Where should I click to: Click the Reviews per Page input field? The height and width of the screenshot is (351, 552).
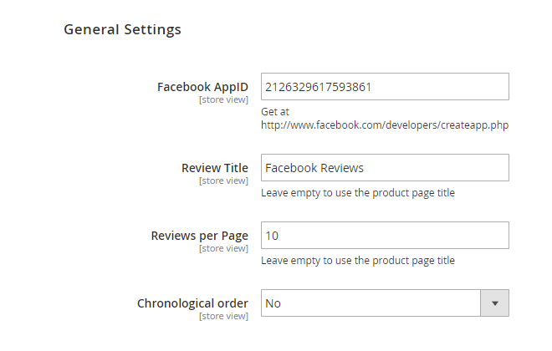pos(385,236)
